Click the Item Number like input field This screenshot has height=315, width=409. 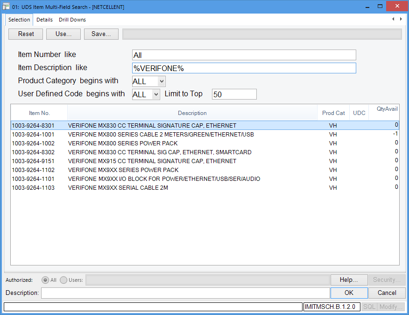[x=244, y=55]
